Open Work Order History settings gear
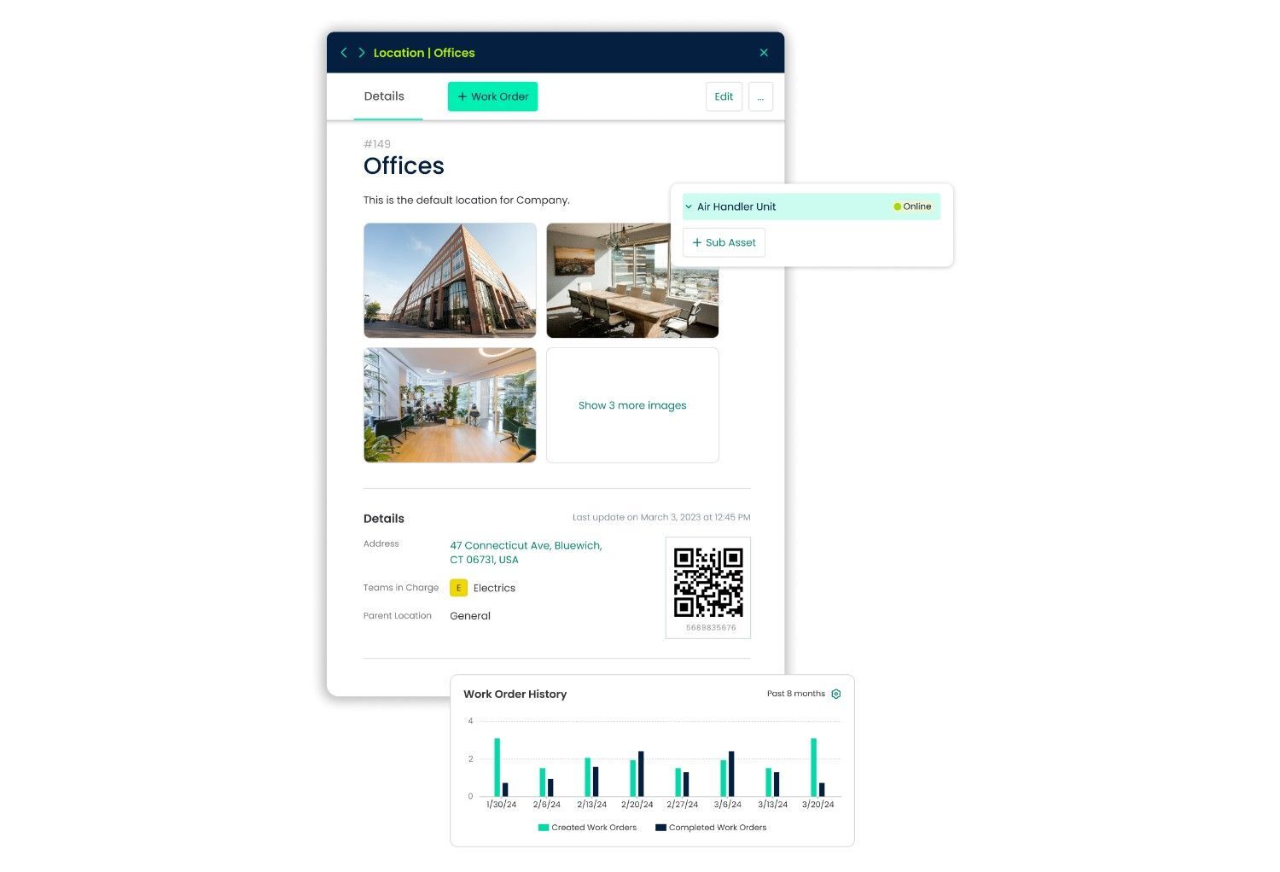This screenshot has width=1280, height=872. click(836, 694)
